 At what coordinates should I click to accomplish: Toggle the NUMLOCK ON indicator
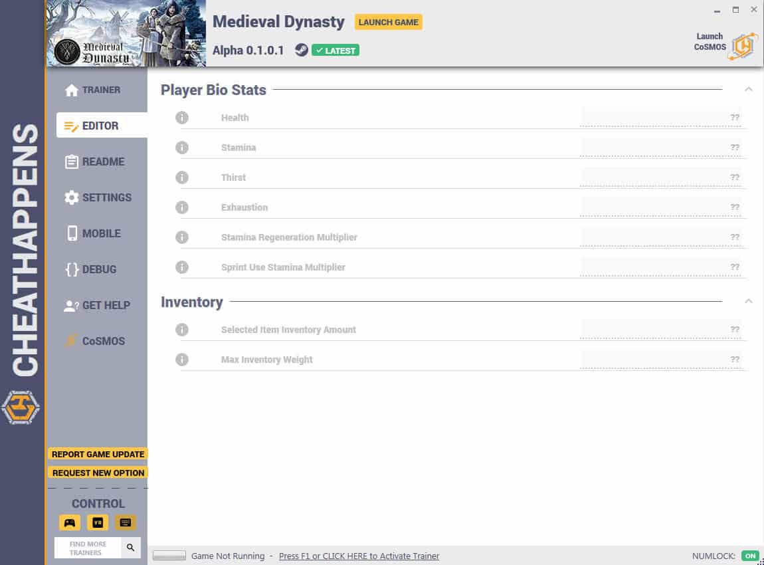tap(750, 556)
